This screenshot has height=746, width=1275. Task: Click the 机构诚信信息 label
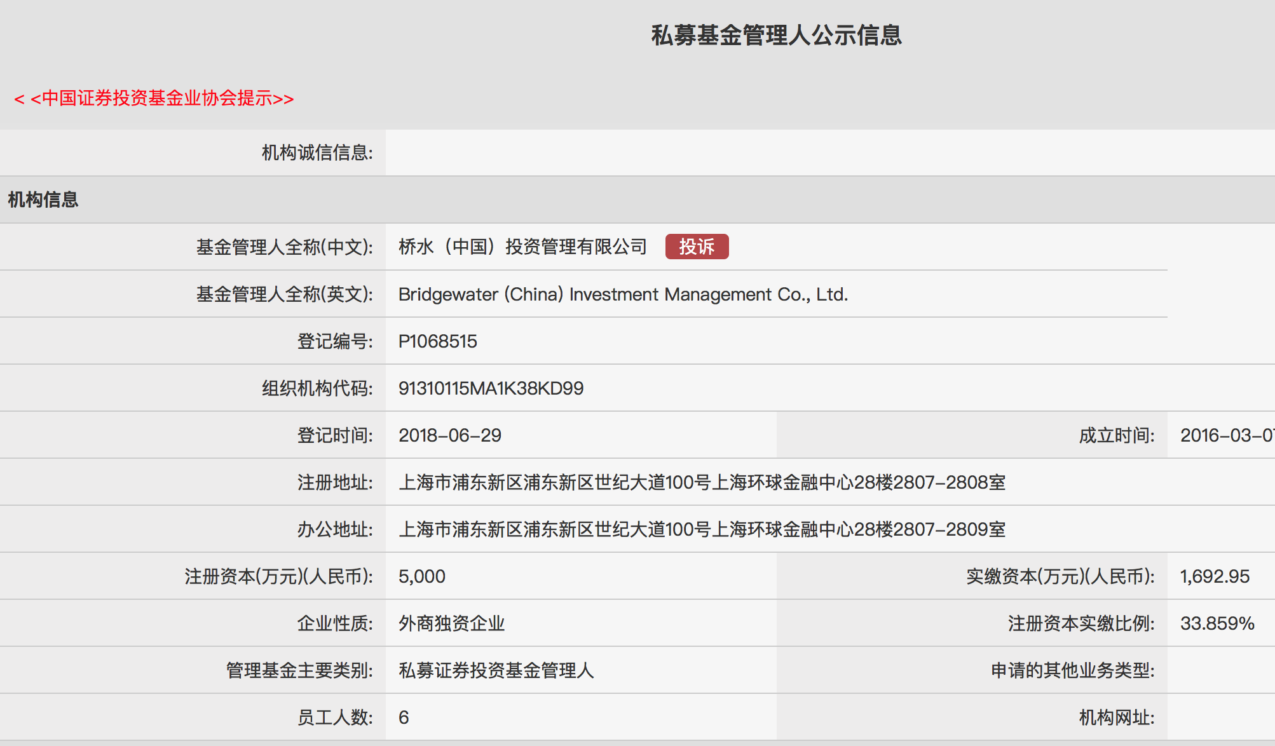coord(317,153)
